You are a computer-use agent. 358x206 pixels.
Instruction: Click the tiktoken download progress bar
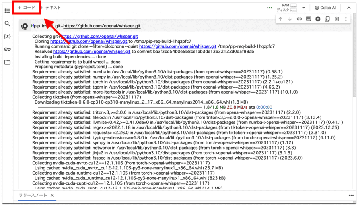coord(120,107)
